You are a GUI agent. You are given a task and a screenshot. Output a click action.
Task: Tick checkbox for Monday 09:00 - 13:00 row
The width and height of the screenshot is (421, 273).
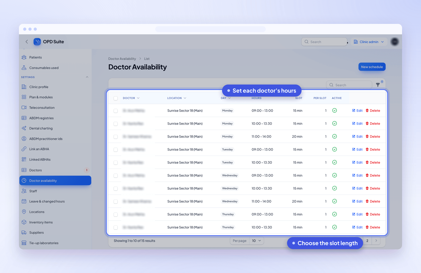pyautogui.click(x=116, y=111)
